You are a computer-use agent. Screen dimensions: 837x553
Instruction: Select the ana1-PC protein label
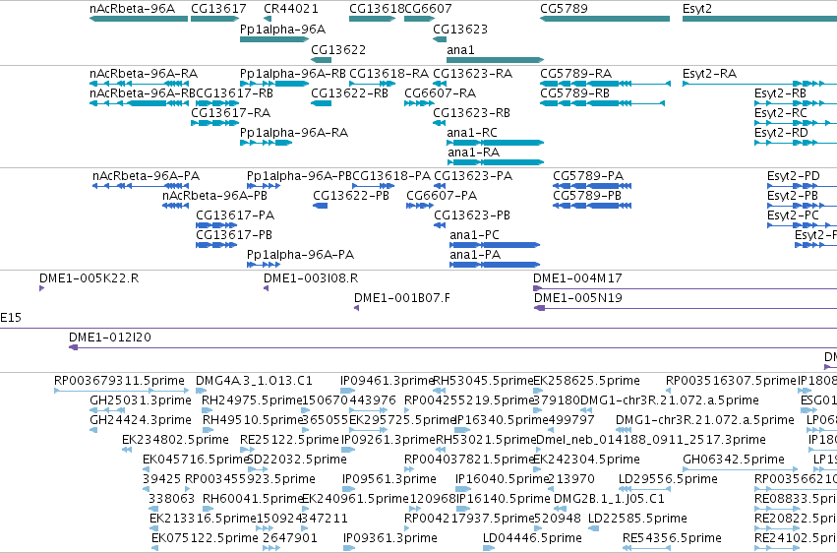(x=474, y=235)
